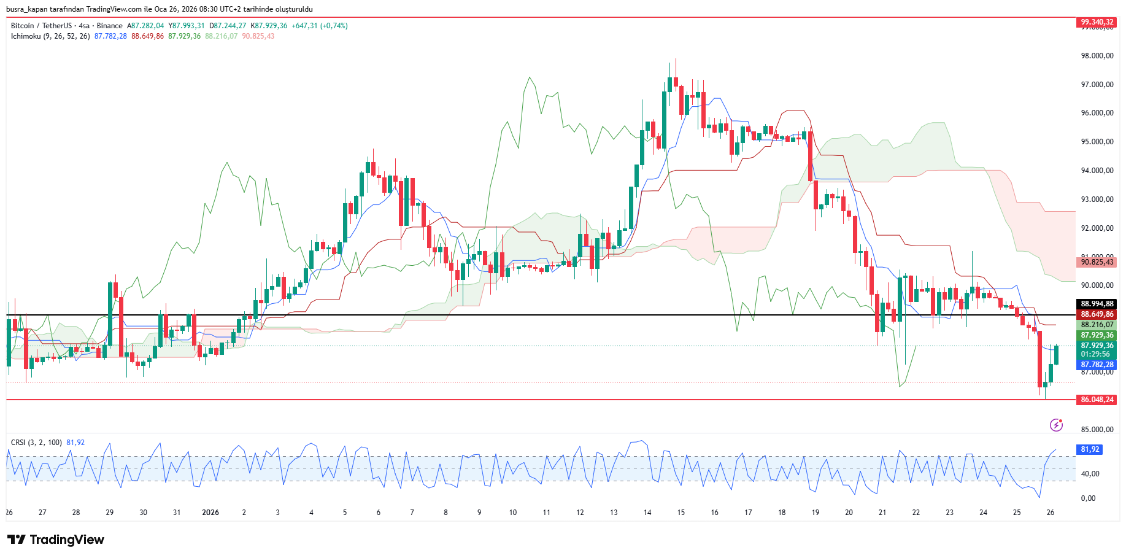This screenshot has width=1126, height=558.
Task: Click the red 88.649,86 Ichimoku legend value
Action: coord(147,36)
